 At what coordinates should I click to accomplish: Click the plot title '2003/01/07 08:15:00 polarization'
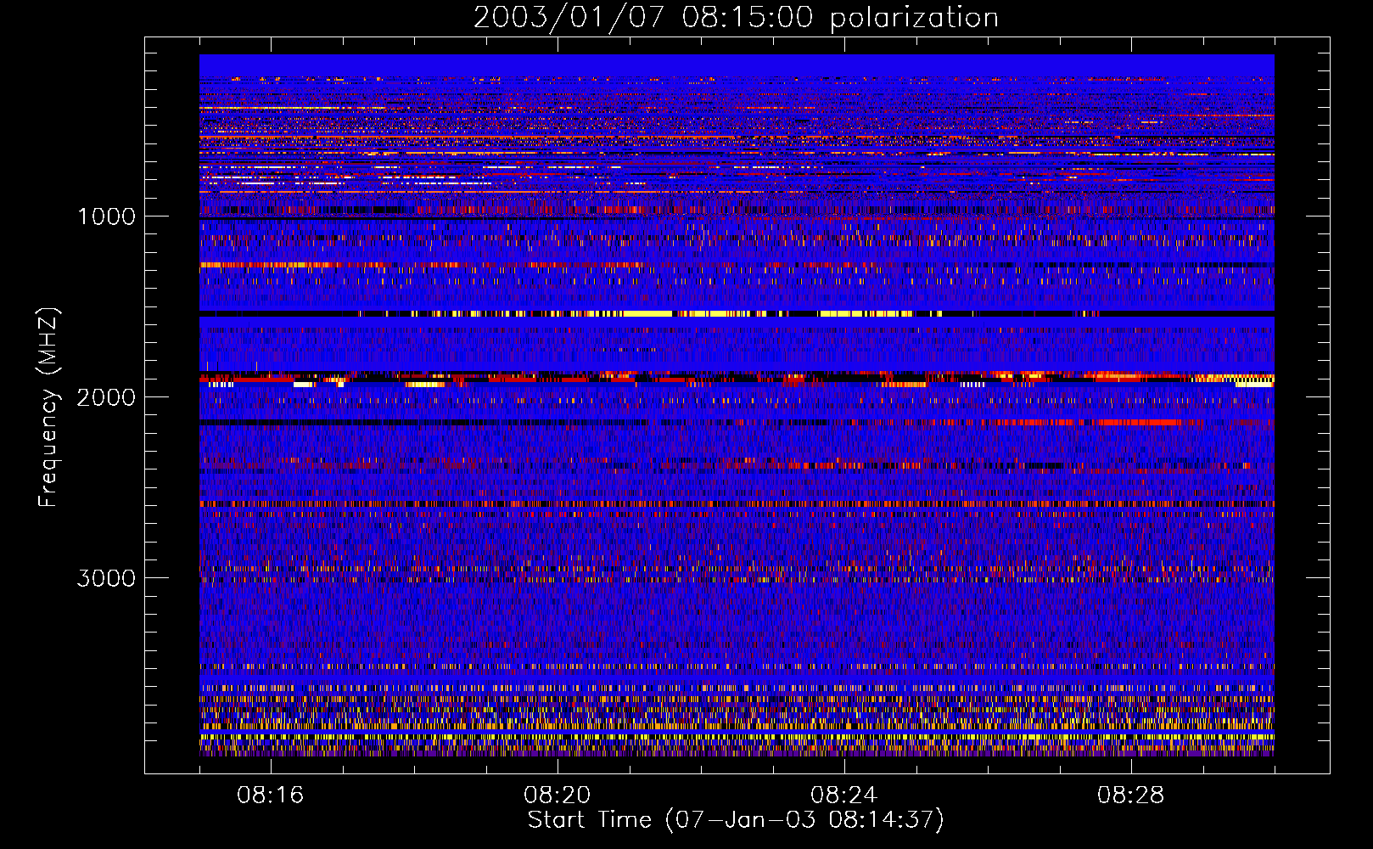(x=736, y=18)
